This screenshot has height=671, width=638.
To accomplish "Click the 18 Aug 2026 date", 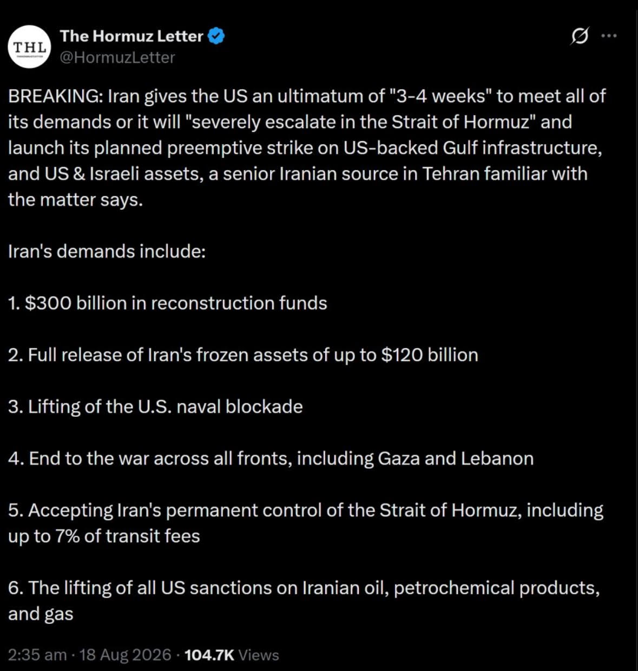I will click(126, 655).
